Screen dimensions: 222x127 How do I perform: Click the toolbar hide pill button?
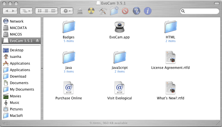[x=217, y=3]
